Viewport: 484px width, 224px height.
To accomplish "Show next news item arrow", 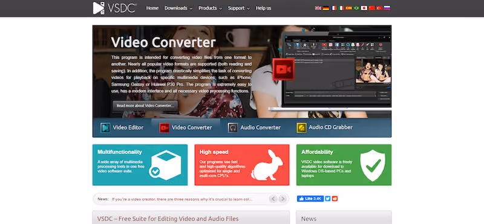I will pos(282,199).
